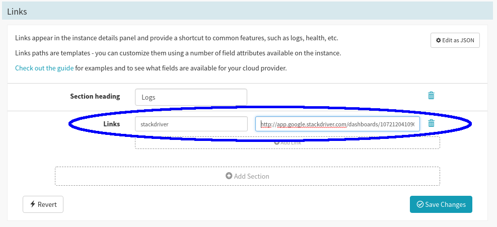Click the bold Links row label
Viewport: 497px width, 227px height.
coord(112,124)
